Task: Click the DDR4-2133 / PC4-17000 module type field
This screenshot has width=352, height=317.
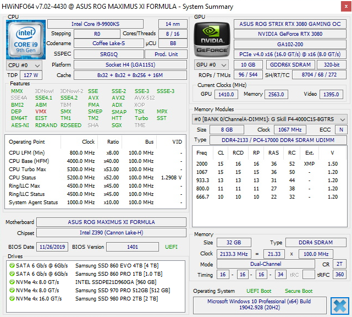Action: tap(278, 140)
